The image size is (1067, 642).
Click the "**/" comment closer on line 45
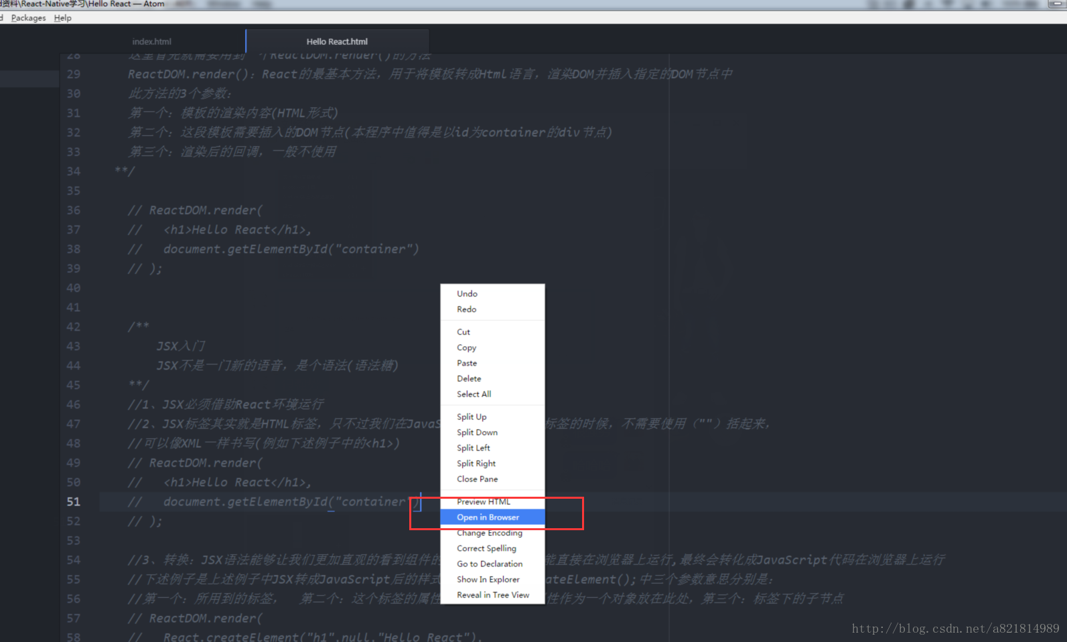139,385
